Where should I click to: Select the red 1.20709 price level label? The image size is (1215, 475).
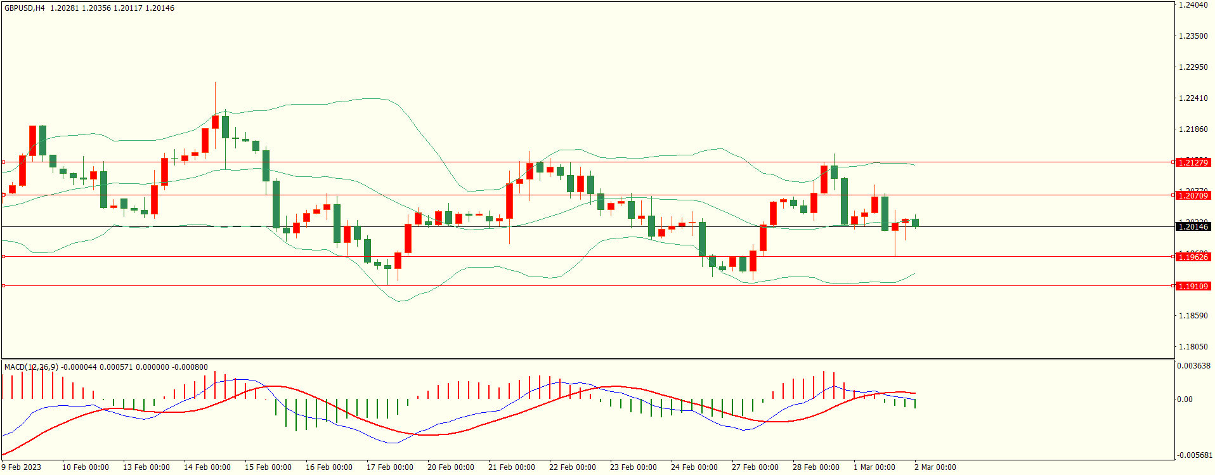[1193, 195]
